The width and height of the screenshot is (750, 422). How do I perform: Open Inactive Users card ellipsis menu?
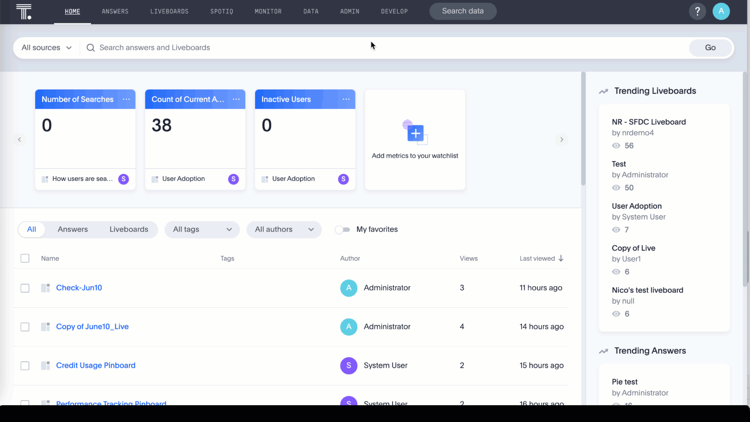346,99
